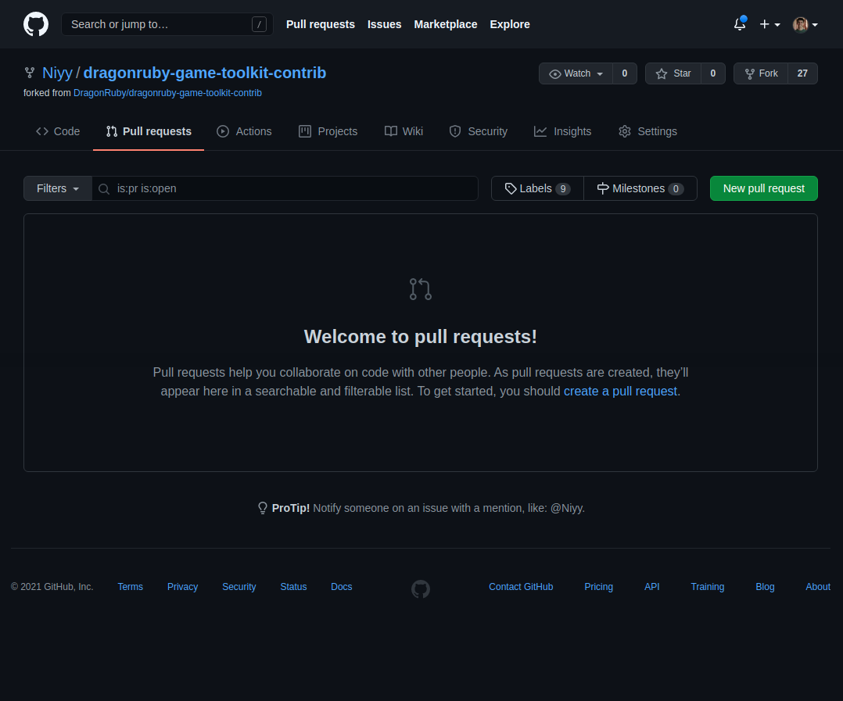View the stargazers count 0

coord(713,73)
